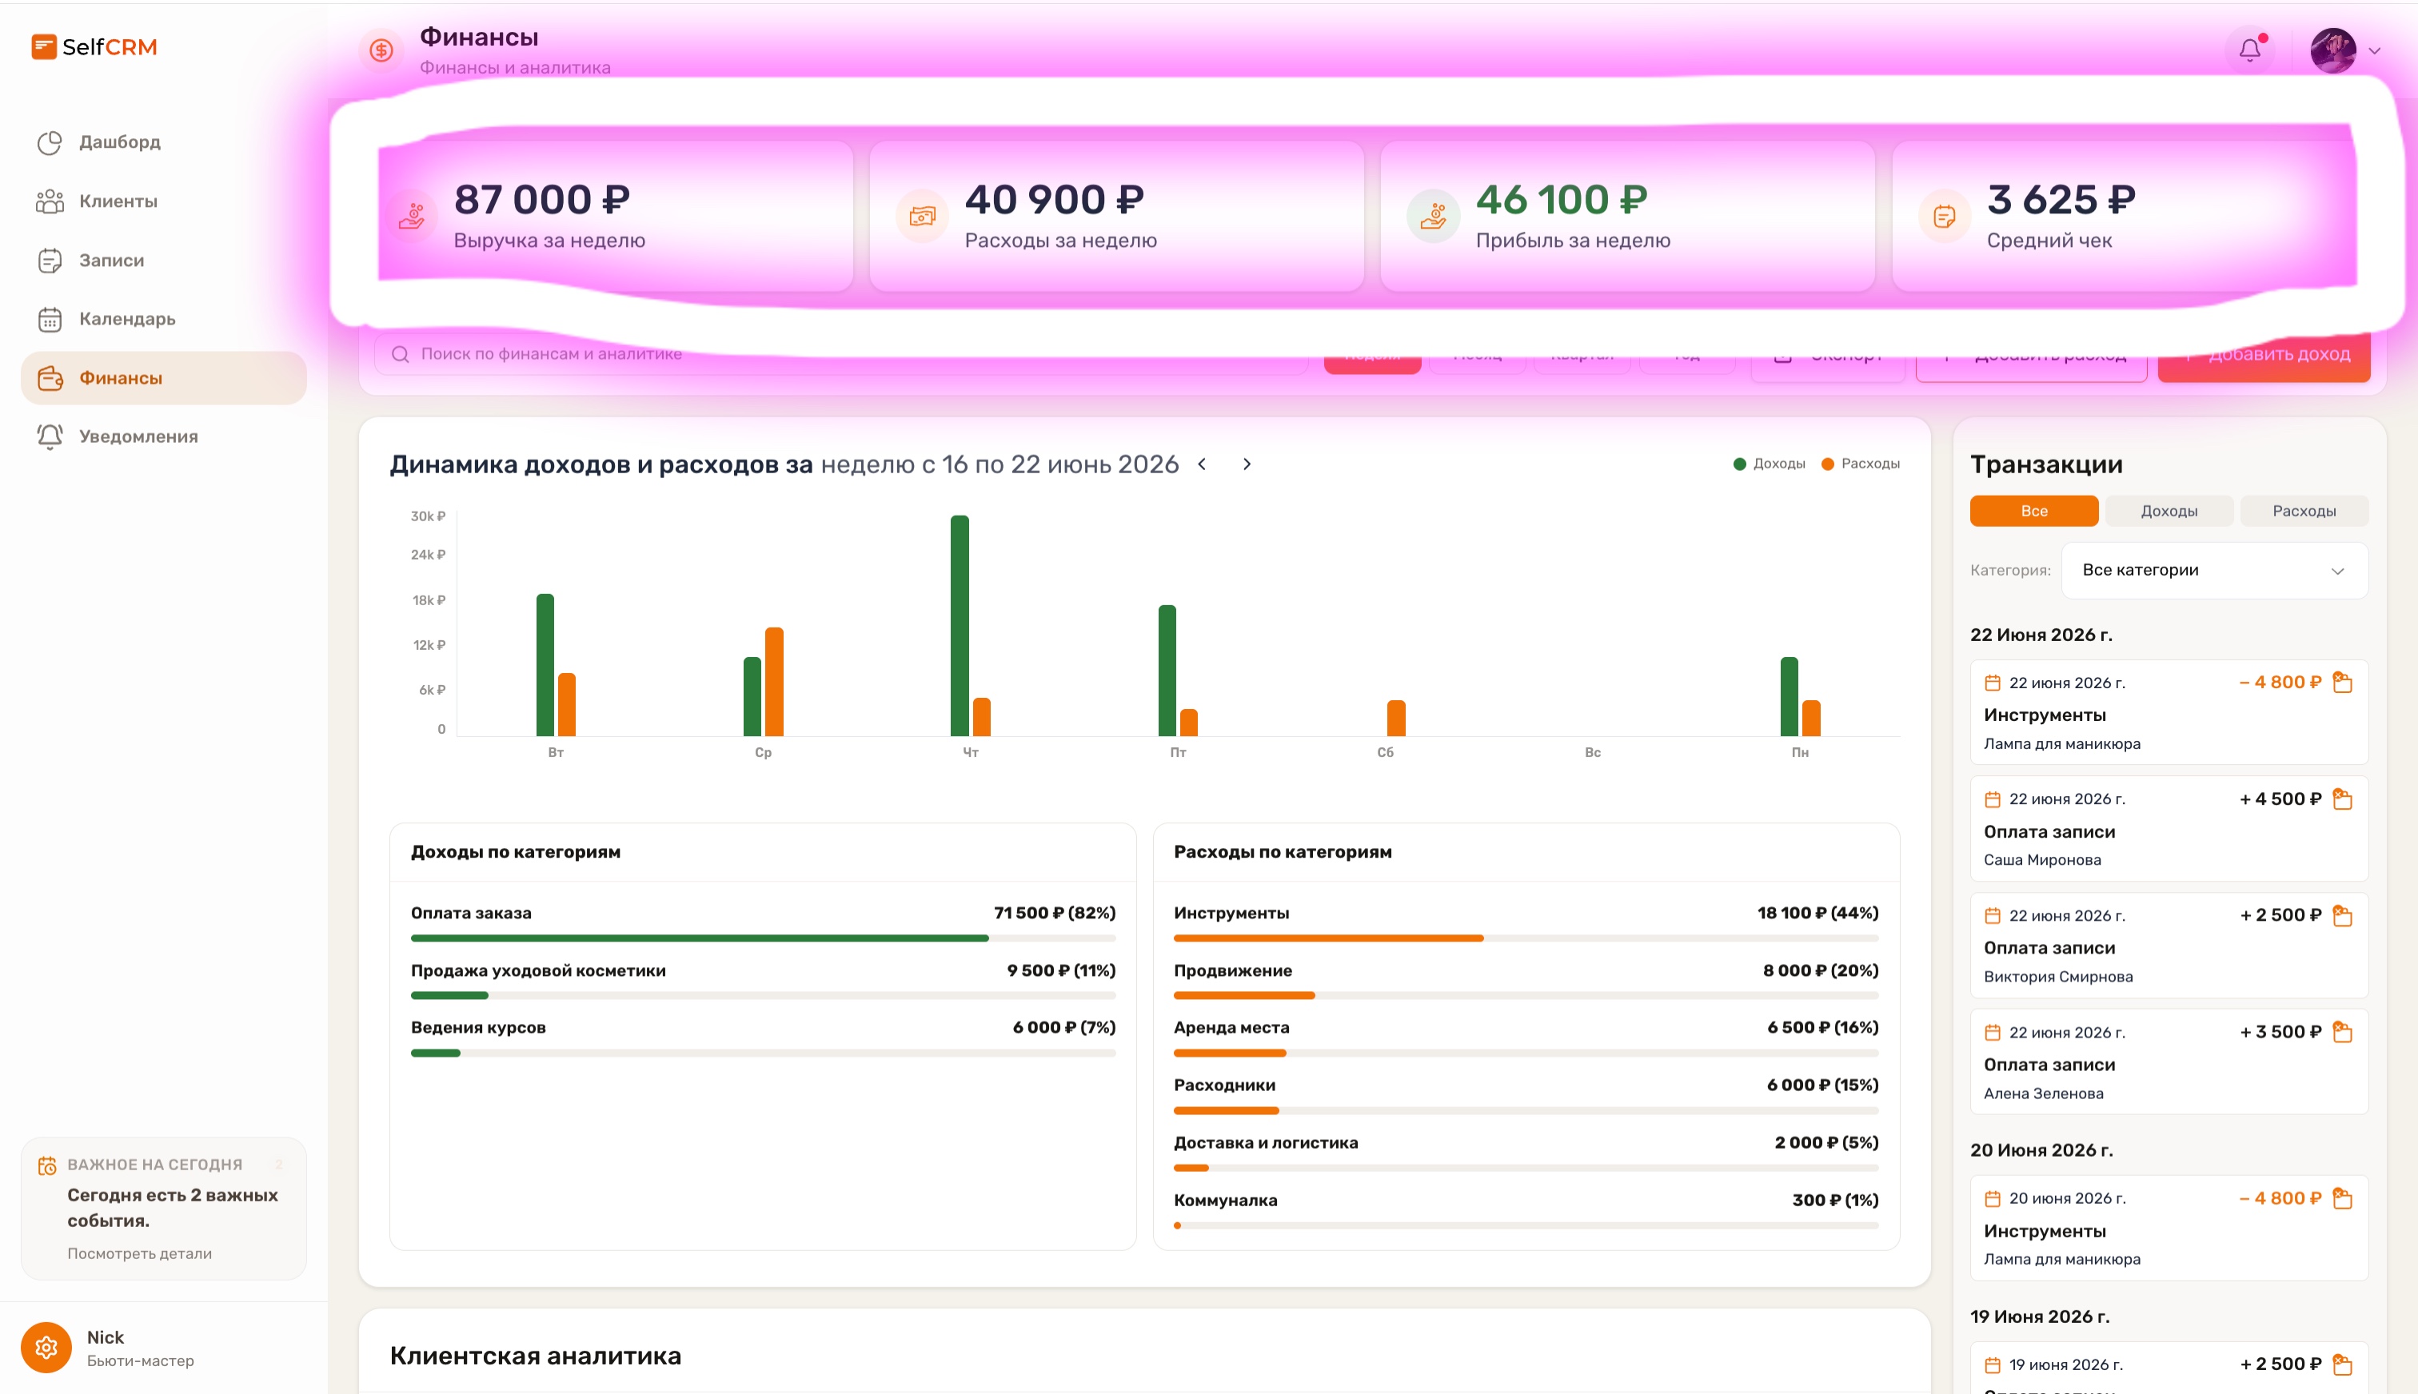Click the Выручка за неделю card icon

412,217
